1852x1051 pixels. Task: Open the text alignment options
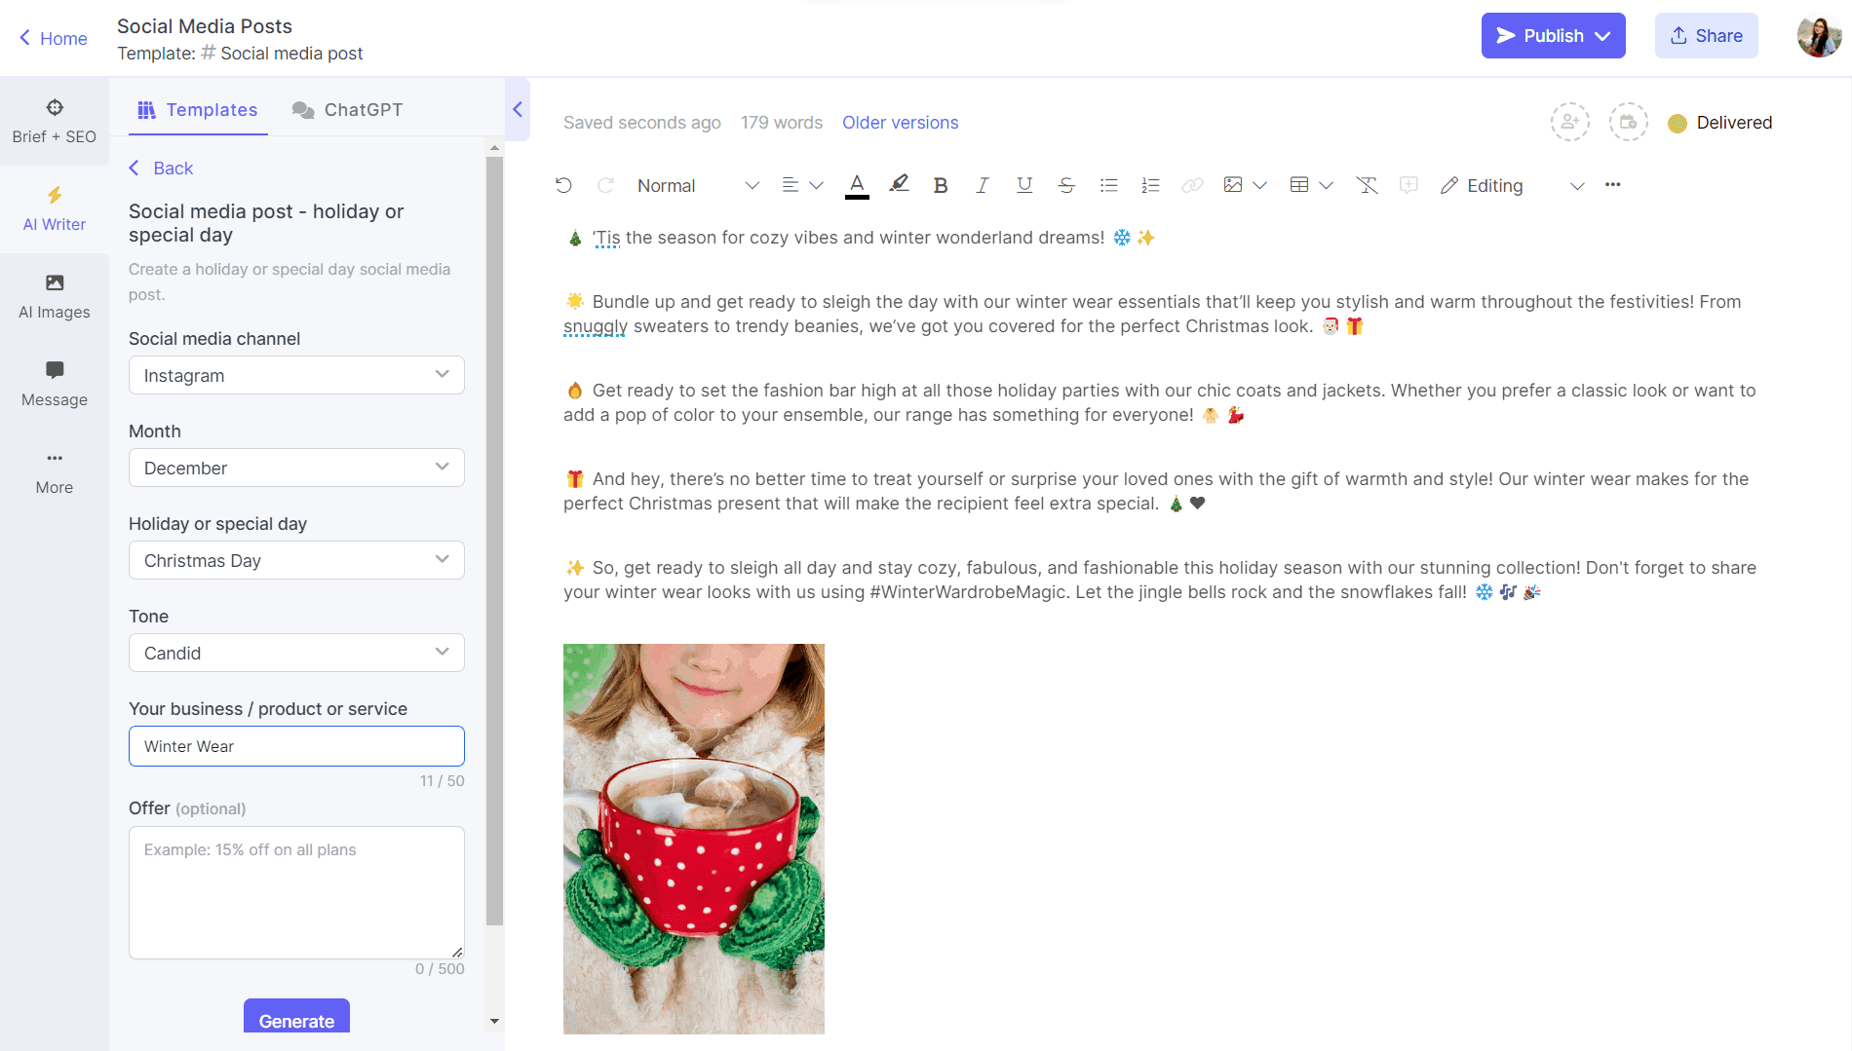click(802, 185)
